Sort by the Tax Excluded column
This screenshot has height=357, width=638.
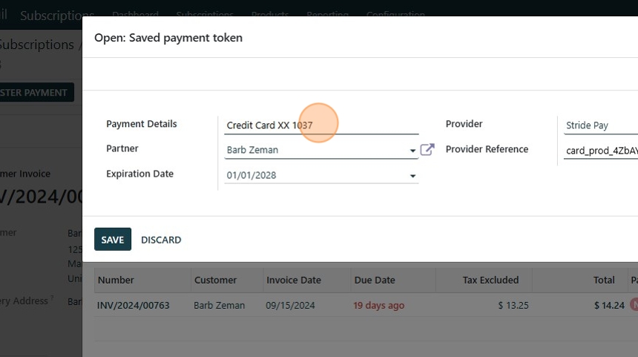490,280
